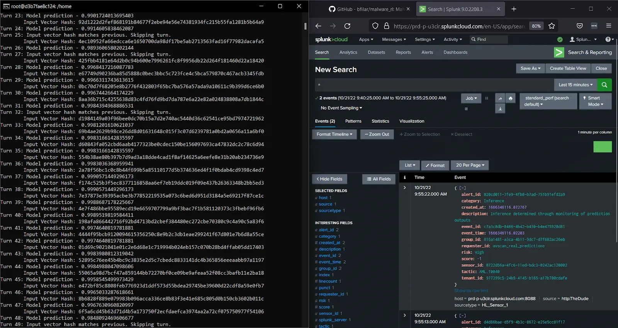Click the Zoom Out timeline button
Viewport: 618px width, 328px height.
(x=377, y=134)
